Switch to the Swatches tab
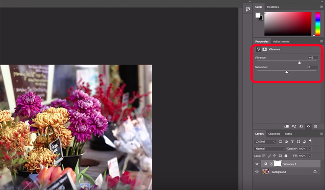The width and height of the screenshot is (325, 190). (273, 7)
